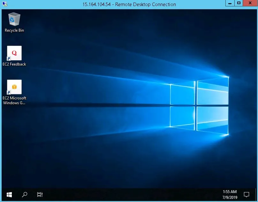Maximize the Remote Desktop Connection window
The height and width of the screenshot is (202, 258).
click(239, 3)
